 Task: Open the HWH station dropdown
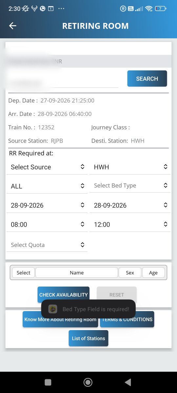tap(130, 167)
